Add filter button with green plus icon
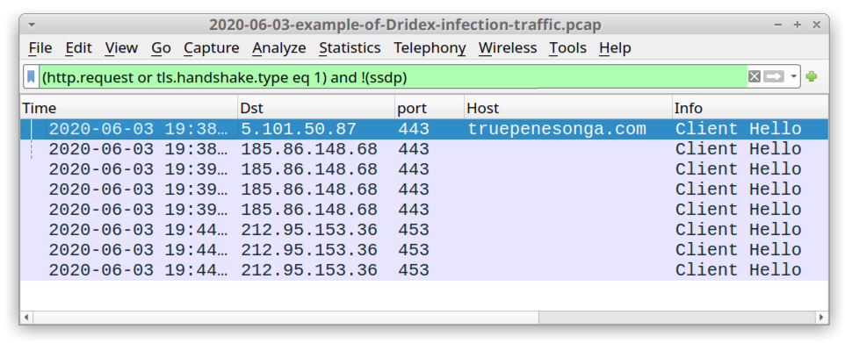845x343 pixels. click(811, 77)
